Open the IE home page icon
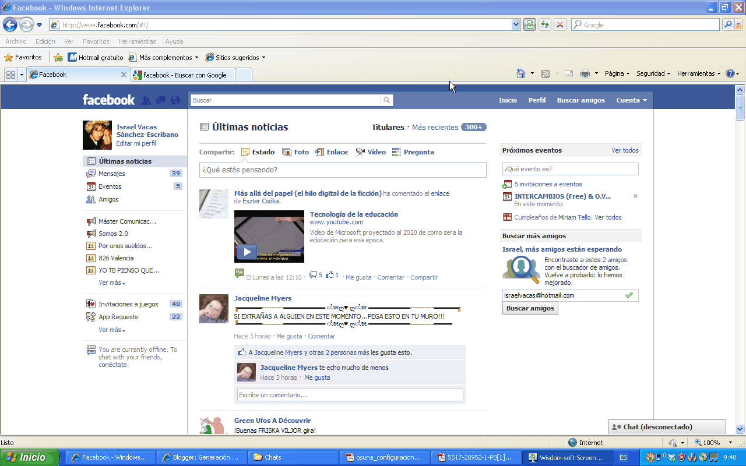Viewport: 746px width, 466px height. tap(521, 73)
